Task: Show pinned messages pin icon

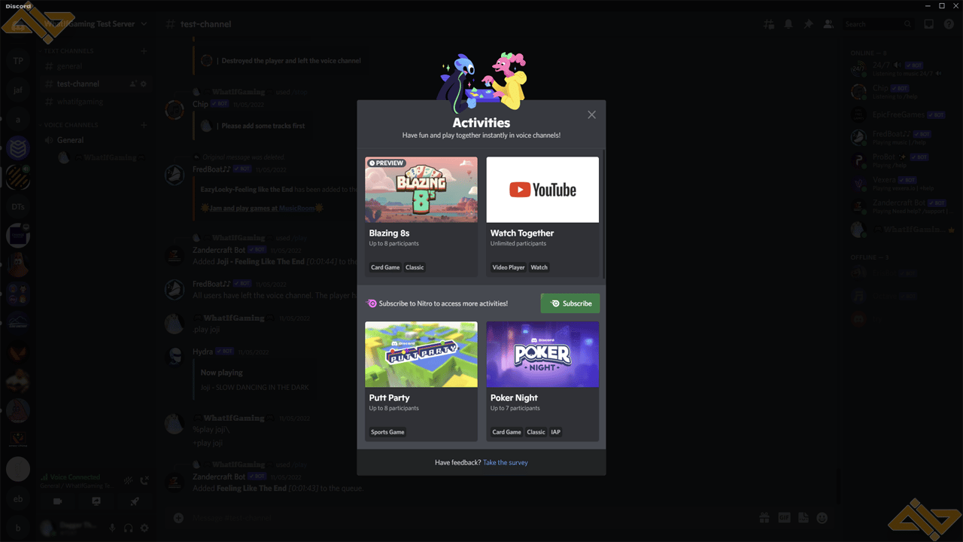Action: 808,24
